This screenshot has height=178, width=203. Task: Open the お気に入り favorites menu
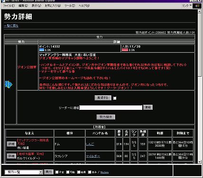(x=53, y=6)
